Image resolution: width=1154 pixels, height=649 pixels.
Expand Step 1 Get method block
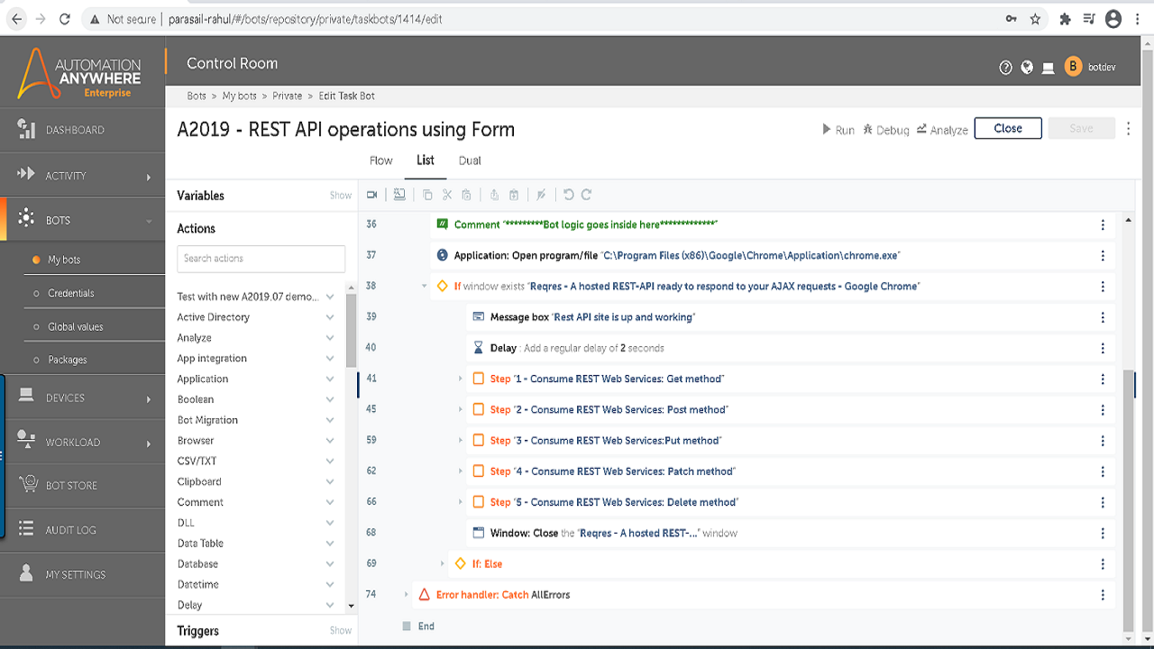461,379
